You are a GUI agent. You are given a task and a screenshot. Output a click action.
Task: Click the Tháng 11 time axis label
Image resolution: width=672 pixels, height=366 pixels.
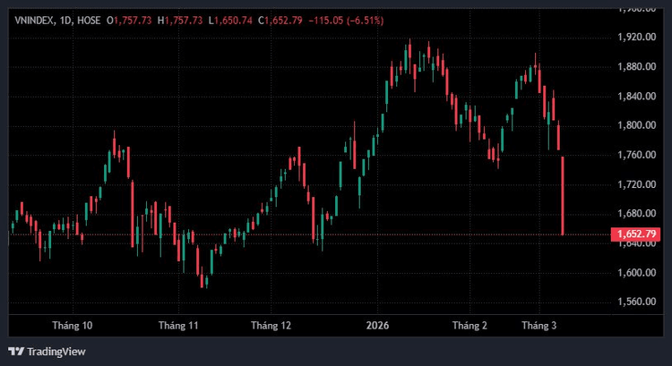[177, 326]
